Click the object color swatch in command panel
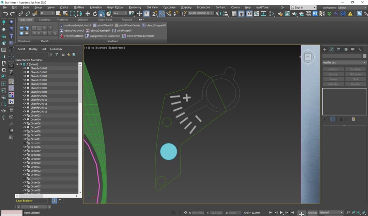 click(x=365, y=56)
